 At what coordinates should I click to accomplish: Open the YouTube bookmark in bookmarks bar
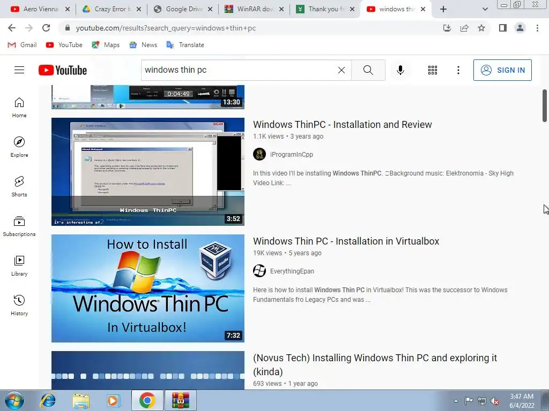64,45
